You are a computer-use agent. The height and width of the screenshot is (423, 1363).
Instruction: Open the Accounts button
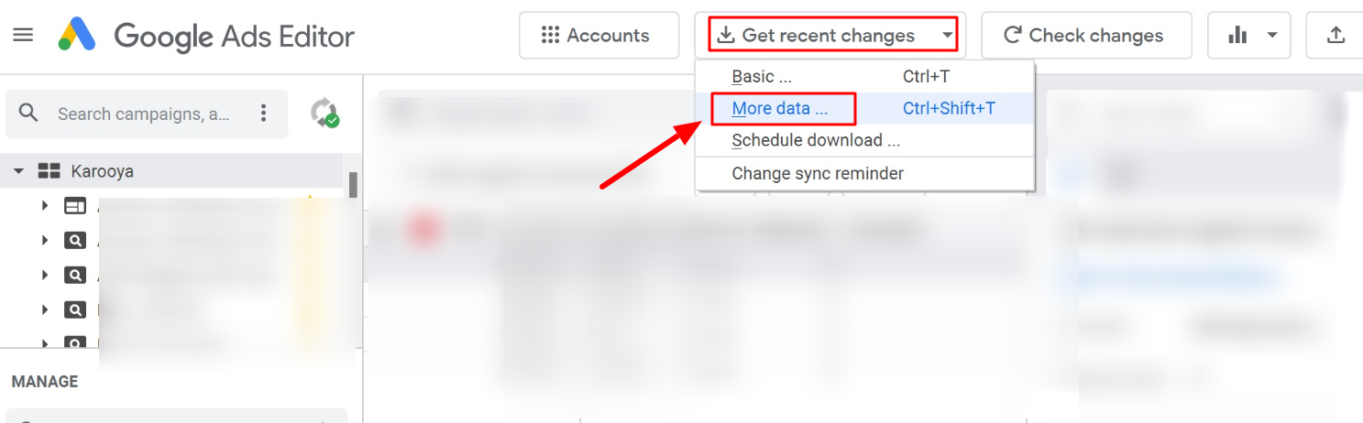pos(599,36)
